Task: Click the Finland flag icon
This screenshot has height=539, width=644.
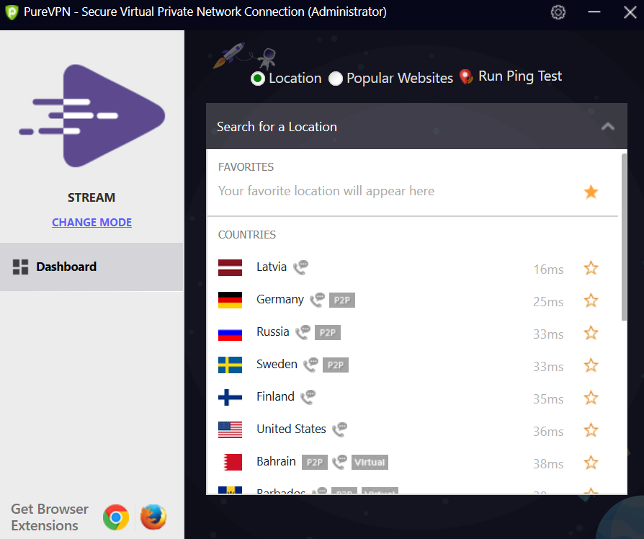Action: pos(230,398)
